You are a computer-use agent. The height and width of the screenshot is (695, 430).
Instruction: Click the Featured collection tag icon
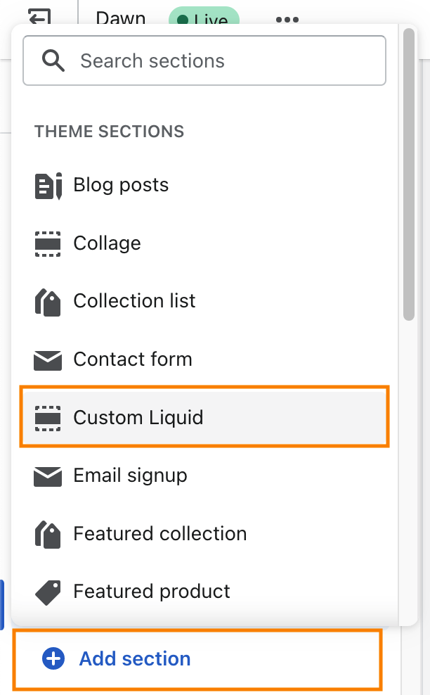[48, 534]
